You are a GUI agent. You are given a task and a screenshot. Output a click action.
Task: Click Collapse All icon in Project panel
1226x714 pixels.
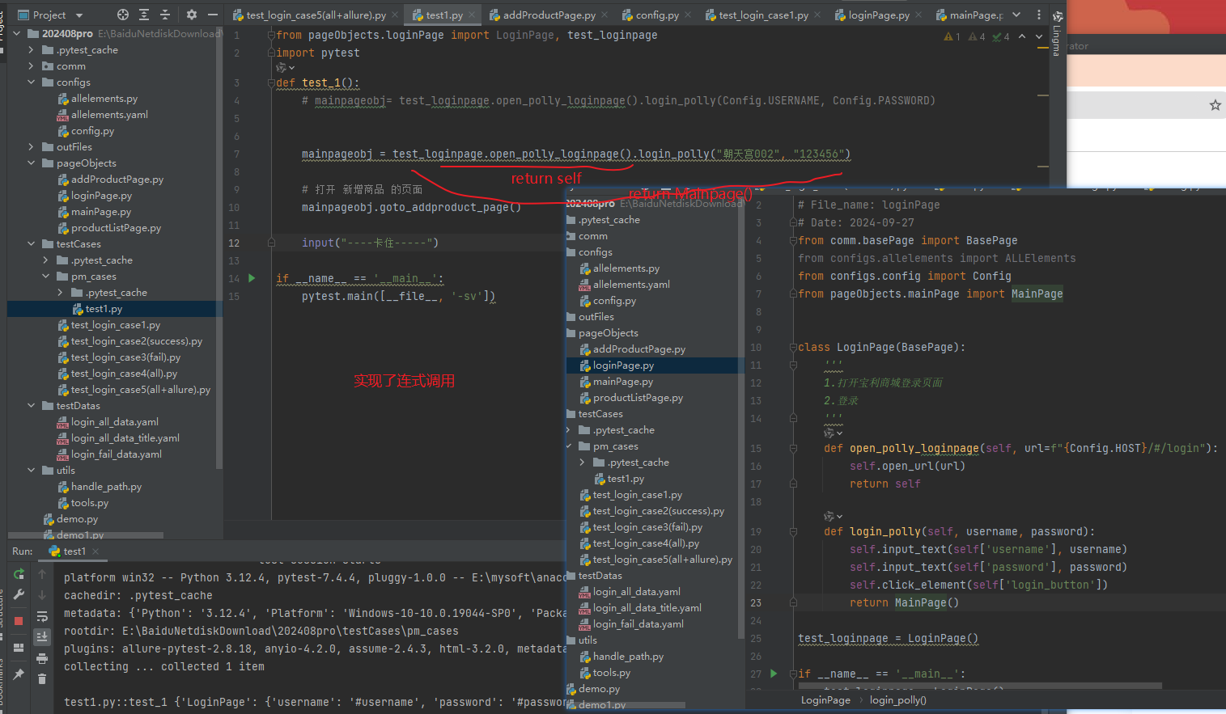coord(165,15)
